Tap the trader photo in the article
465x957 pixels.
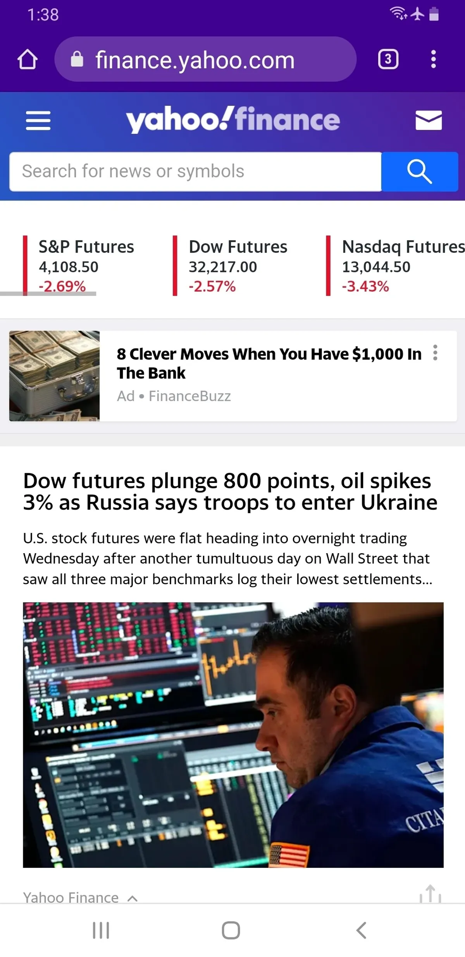(x=233, y=735)
